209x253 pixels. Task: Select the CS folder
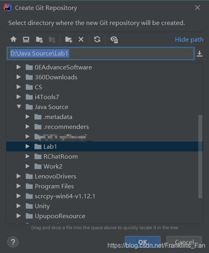38,87
